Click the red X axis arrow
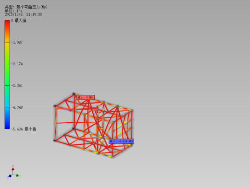250x187 pixels. tap(13, 169)
